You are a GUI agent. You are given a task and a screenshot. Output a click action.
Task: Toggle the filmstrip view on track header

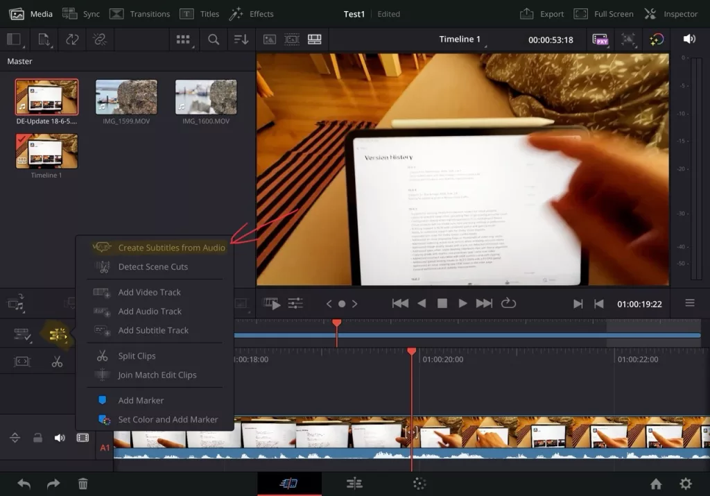tap(83, 437)
